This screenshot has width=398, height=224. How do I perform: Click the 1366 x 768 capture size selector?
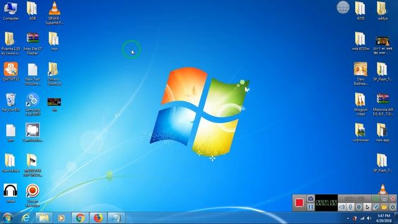pos(354,198)
